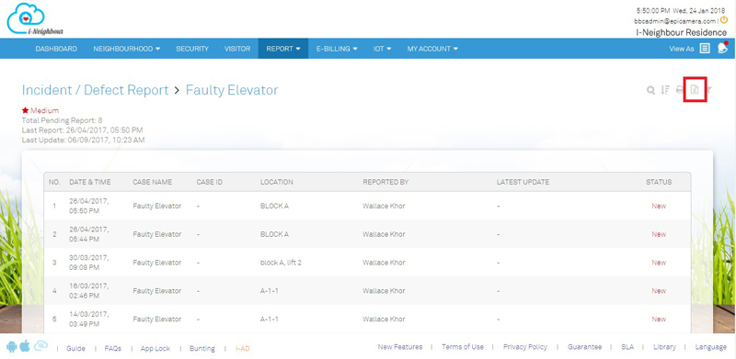
Task: Click the small cloud icon in footer
Action: click(40, 346)
